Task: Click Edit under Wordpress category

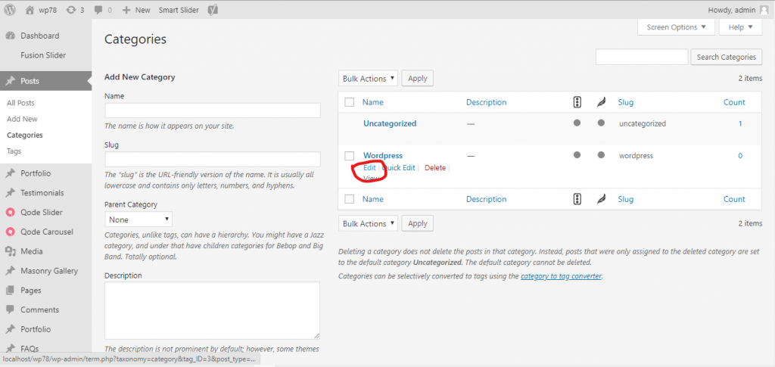Action: [x=369, y=167]
